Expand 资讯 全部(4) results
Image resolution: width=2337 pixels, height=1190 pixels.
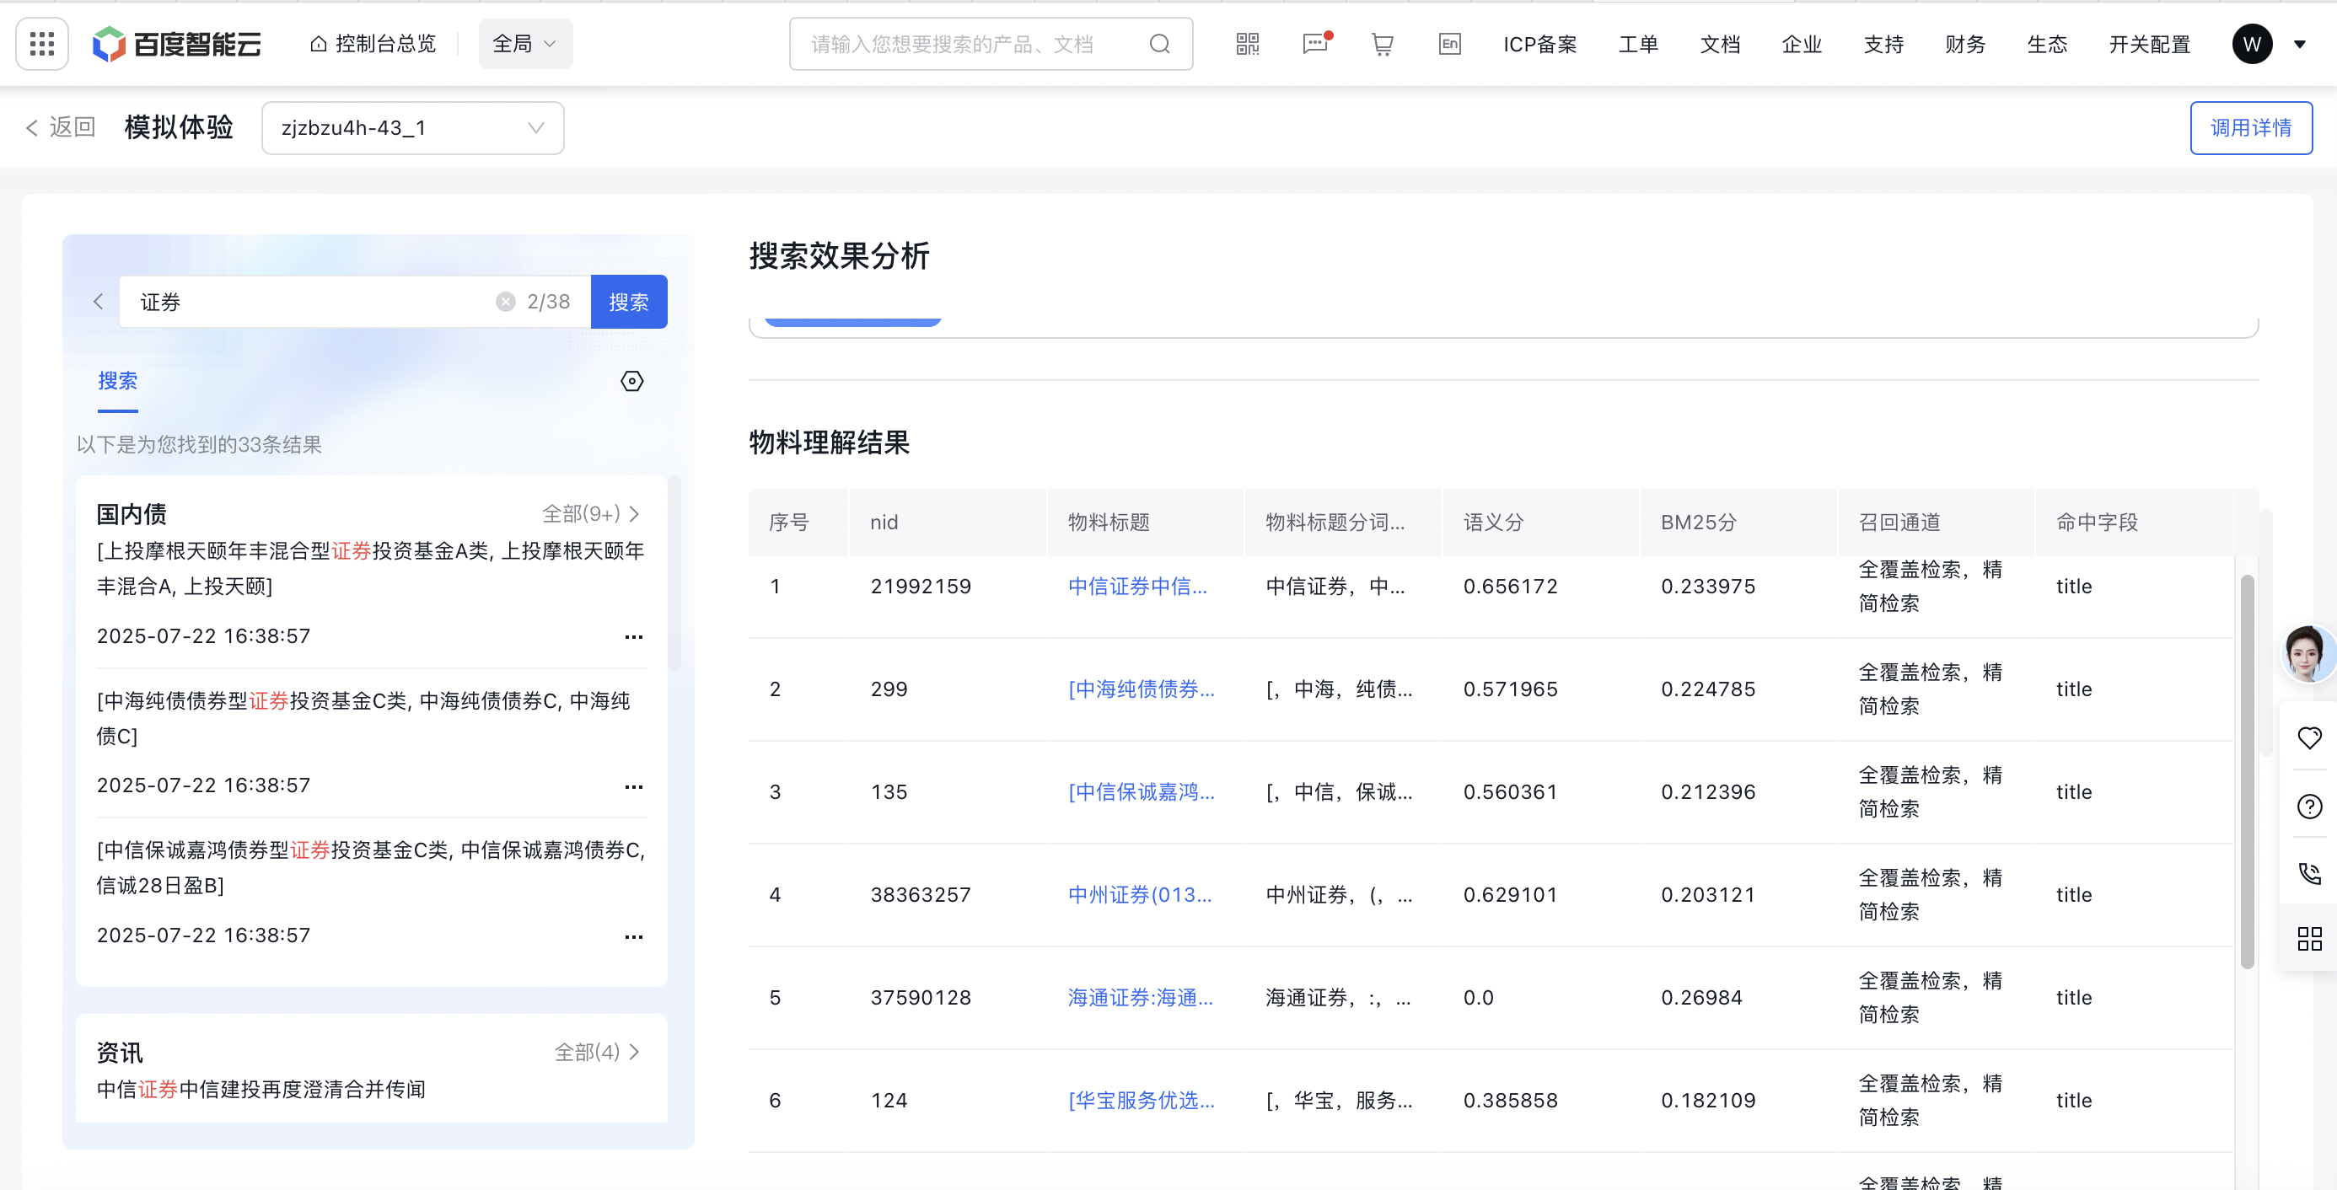(x=597, y=1052)
